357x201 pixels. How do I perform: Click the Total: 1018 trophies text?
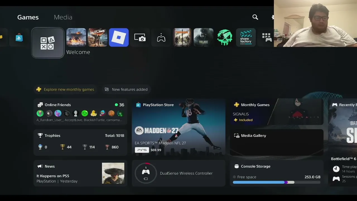pos(115,135)
